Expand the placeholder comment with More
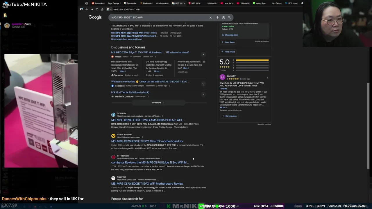The width and height of the screenshot is (372, 209). point(186,68)
